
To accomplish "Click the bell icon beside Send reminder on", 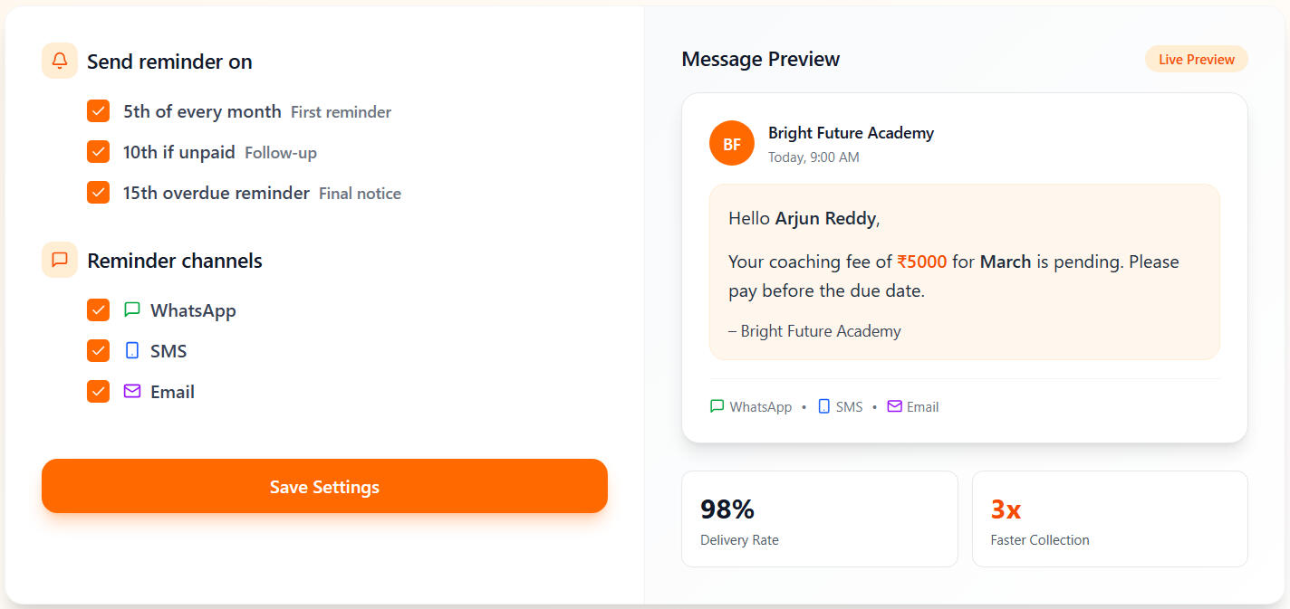I will pyautogui.click(x=60, y=61).
